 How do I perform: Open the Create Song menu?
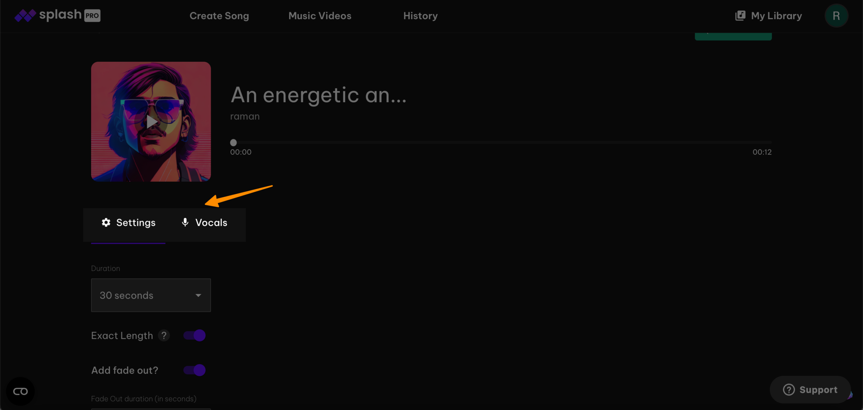pos(219,16)
